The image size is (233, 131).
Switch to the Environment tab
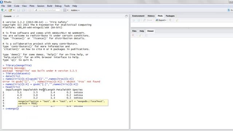[x=138, y=16]
